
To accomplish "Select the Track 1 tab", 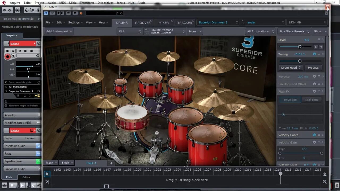I will point(91,163).
